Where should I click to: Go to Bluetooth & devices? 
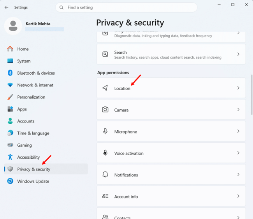point(46,73)
